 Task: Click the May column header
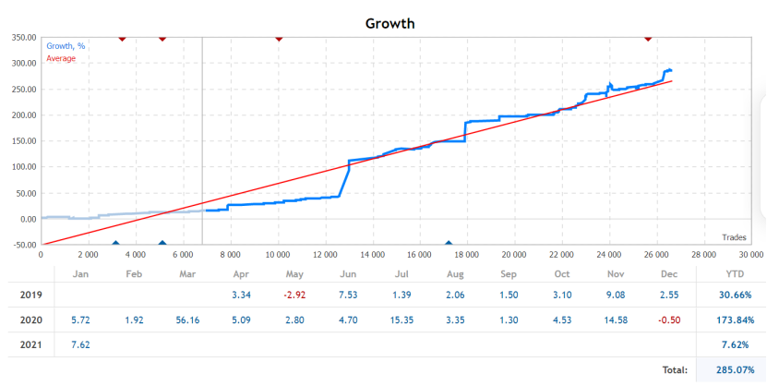point(294,274)
